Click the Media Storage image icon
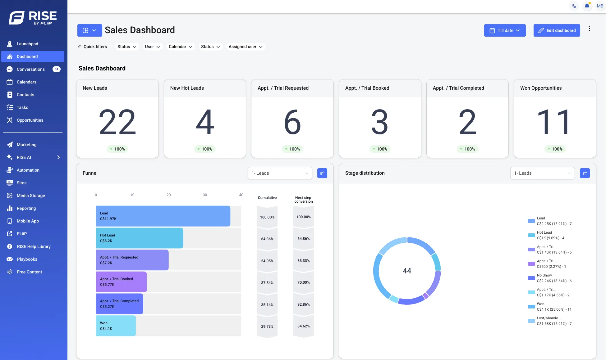The width and height of the screenshot is (606, 360). [10, 196]
